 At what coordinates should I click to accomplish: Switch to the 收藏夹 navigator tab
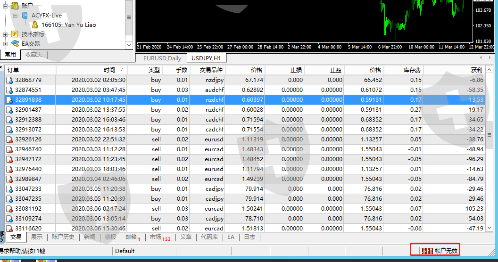33,55
